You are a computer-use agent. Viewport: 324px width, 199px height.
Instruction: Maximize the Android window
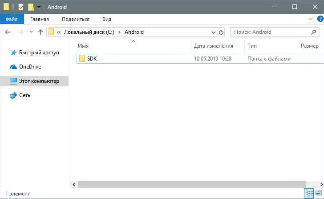[295, 7]
